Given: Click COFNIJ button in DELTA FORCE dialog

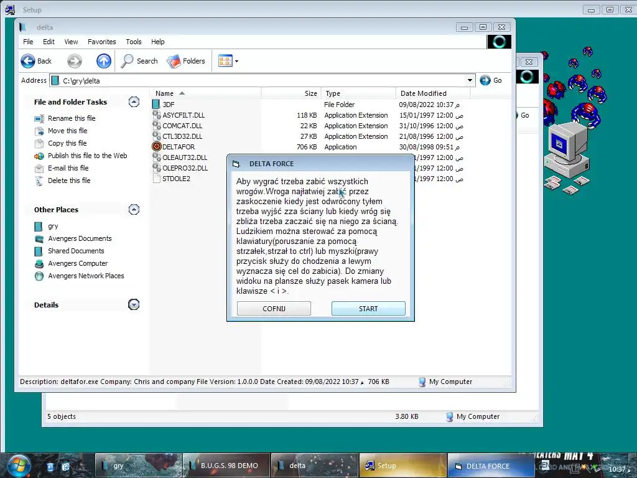Looking at the screenshot, I should [274, 309].
